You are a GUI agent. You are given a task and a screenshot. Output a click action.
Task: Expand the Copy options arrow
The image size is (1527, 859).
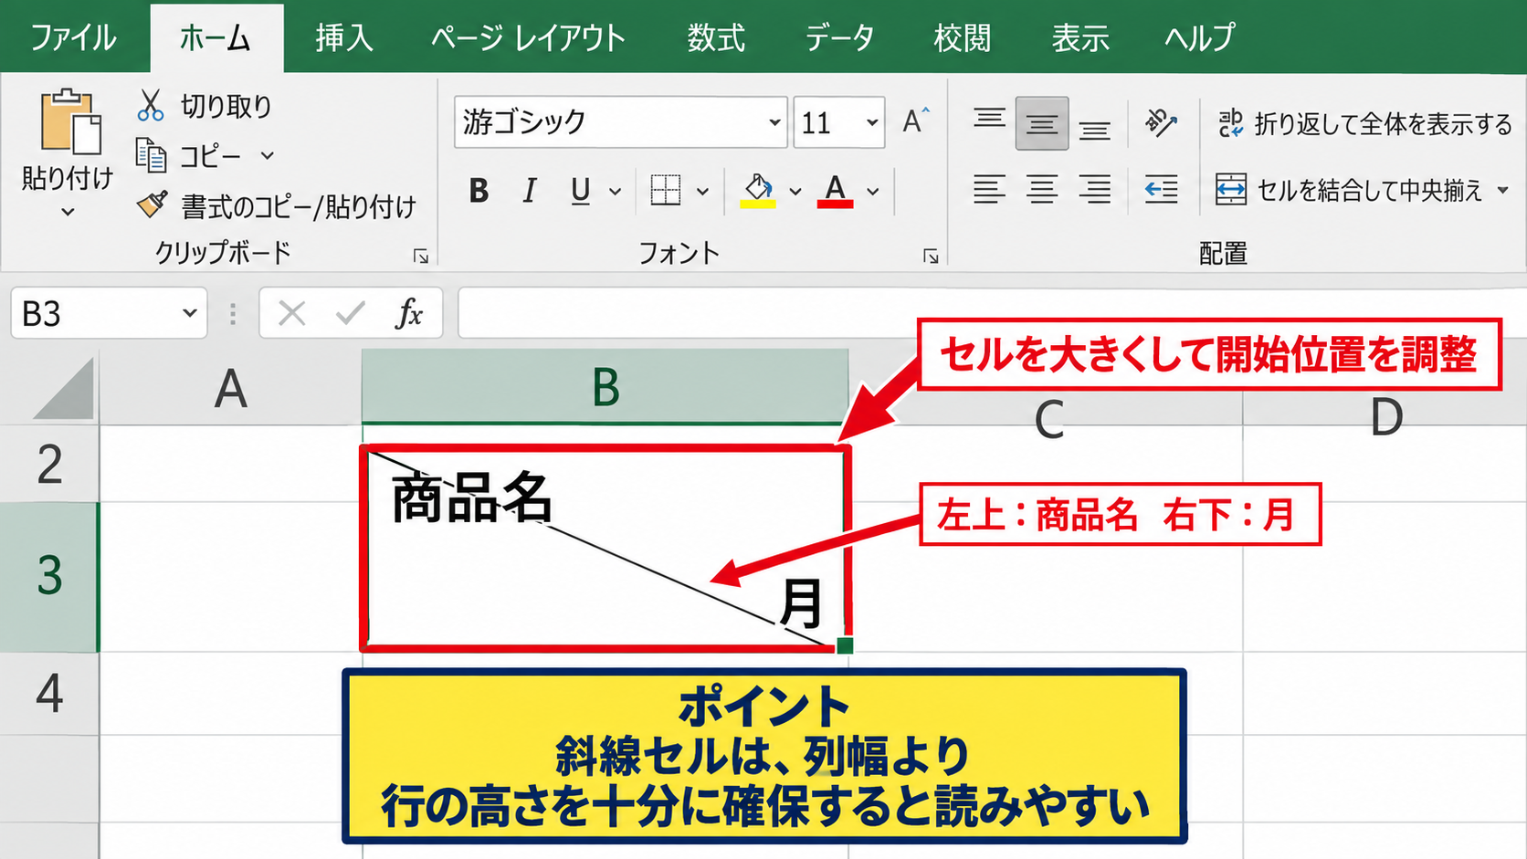click(x=267, y=156)
